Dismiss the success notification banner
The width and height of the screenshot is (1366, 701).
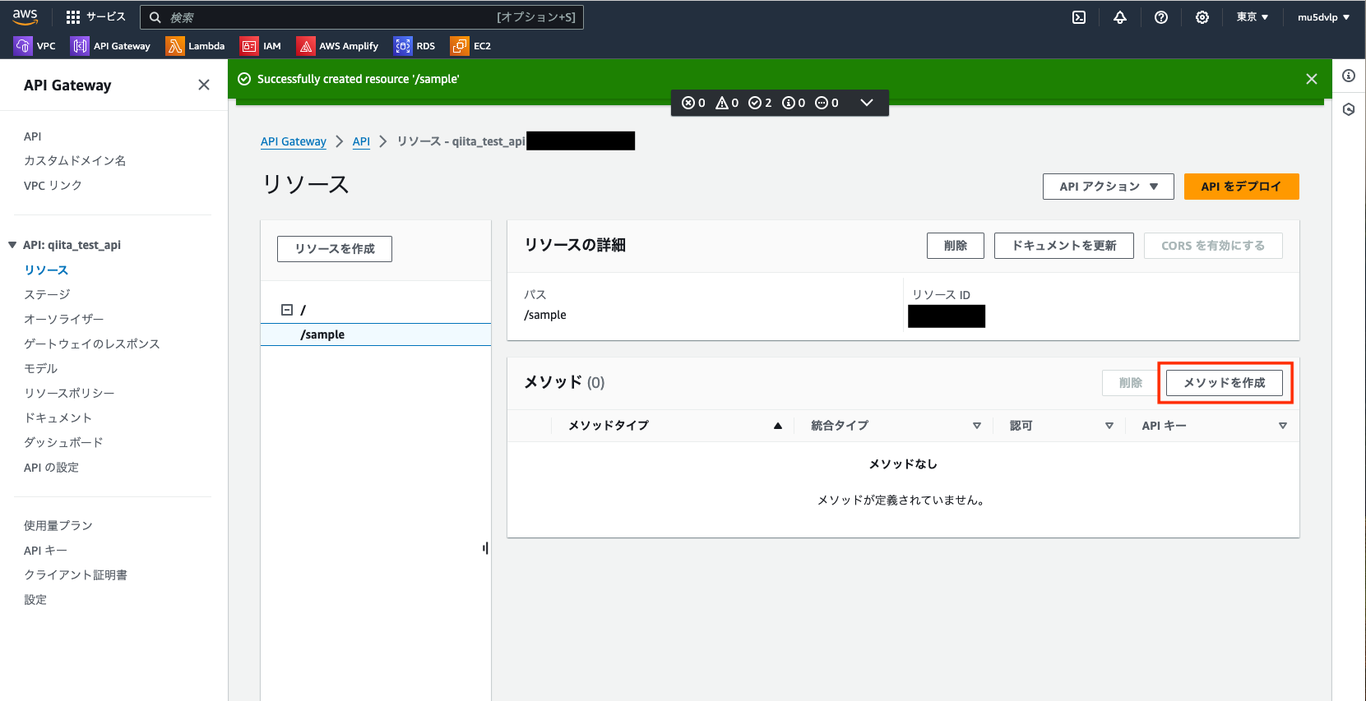pyautogui.click(x=1312, y=79)
